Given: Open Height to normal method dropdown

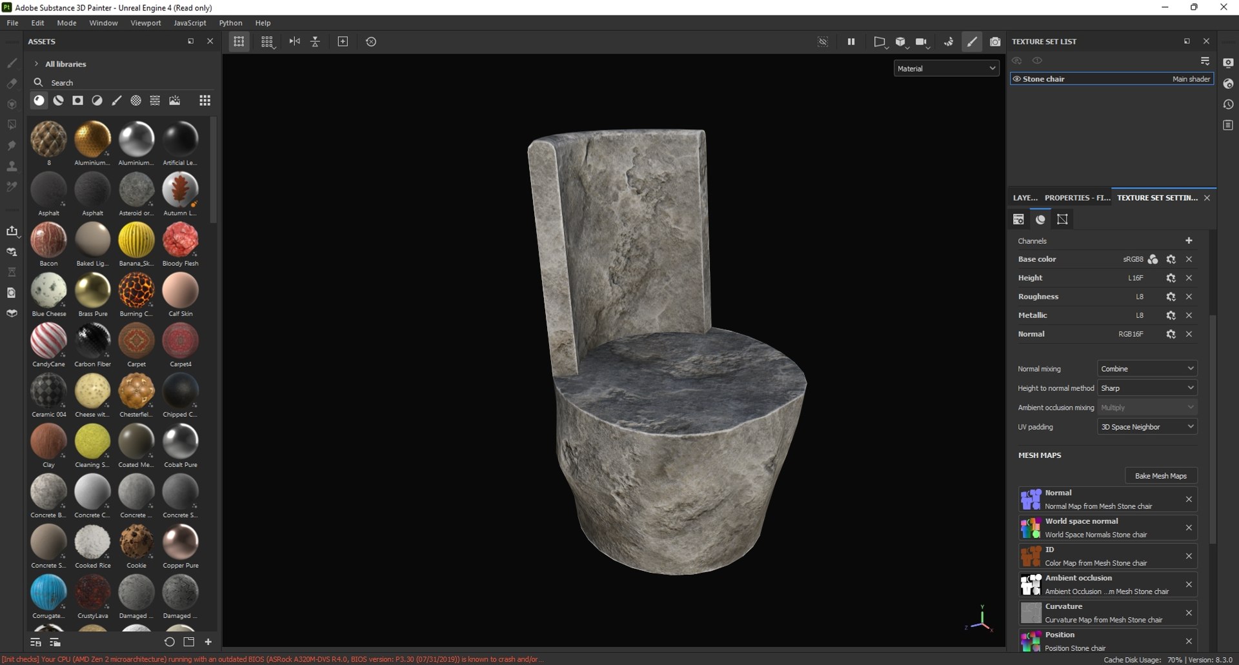Looking at the screenshot, I should pyautogui.click(x=1147, y=388).
